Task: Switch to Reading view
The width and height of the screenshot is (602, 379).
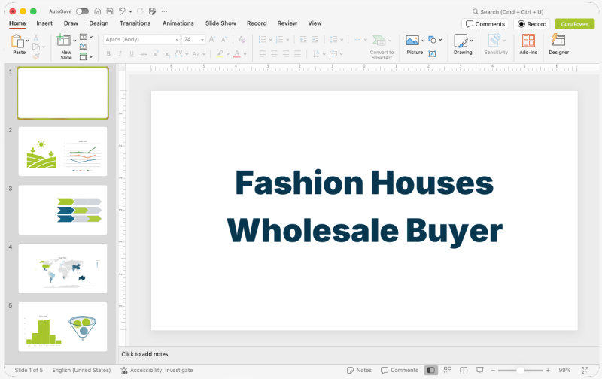Action: click(x=464, y=370)
